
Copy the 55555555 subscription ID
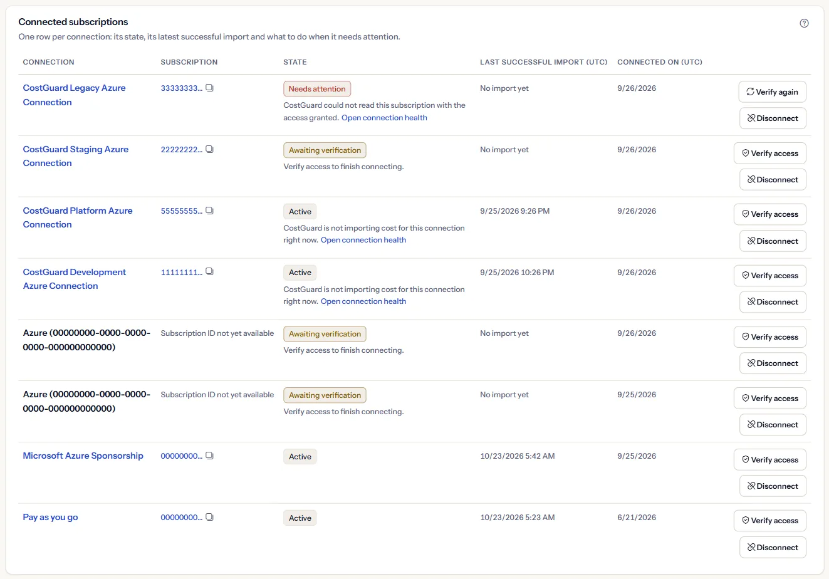[x=210, y=211]
